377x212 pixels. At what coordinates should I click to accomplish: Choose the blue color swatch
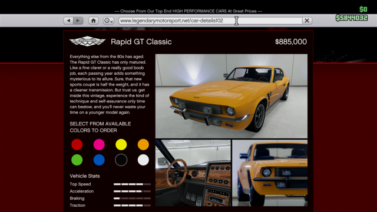[99, 160]
